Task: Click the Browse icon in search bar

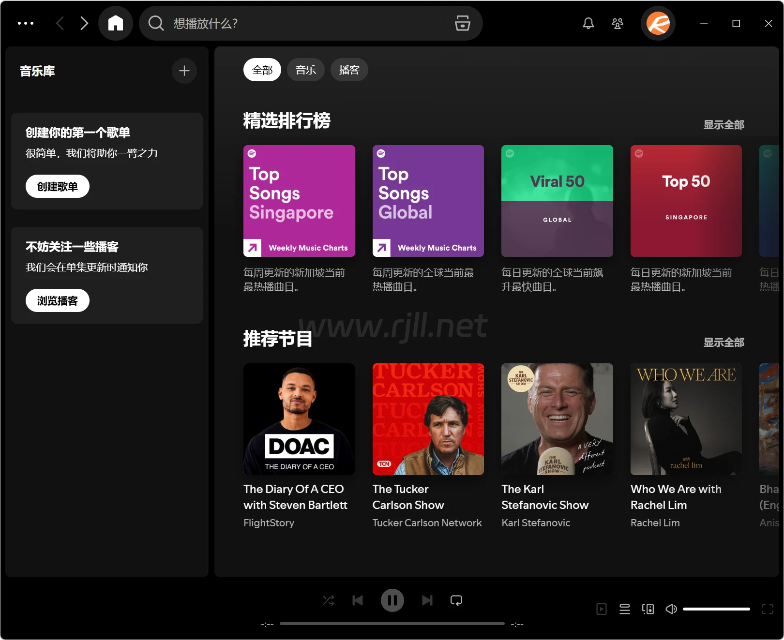Action: (x=462, y=23)
